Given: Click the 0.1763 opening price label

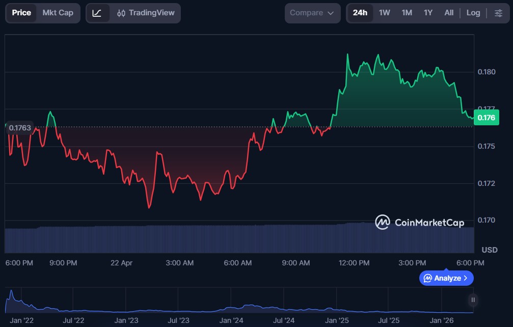Looking at the screenshot, I should 20,127.
